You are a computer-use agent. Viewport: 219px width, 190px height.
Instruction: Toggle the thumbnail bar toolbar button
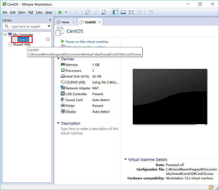pos(123,12)
